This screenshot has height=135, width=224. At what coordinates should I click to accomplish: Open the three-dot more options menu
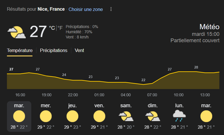(111, 9)
